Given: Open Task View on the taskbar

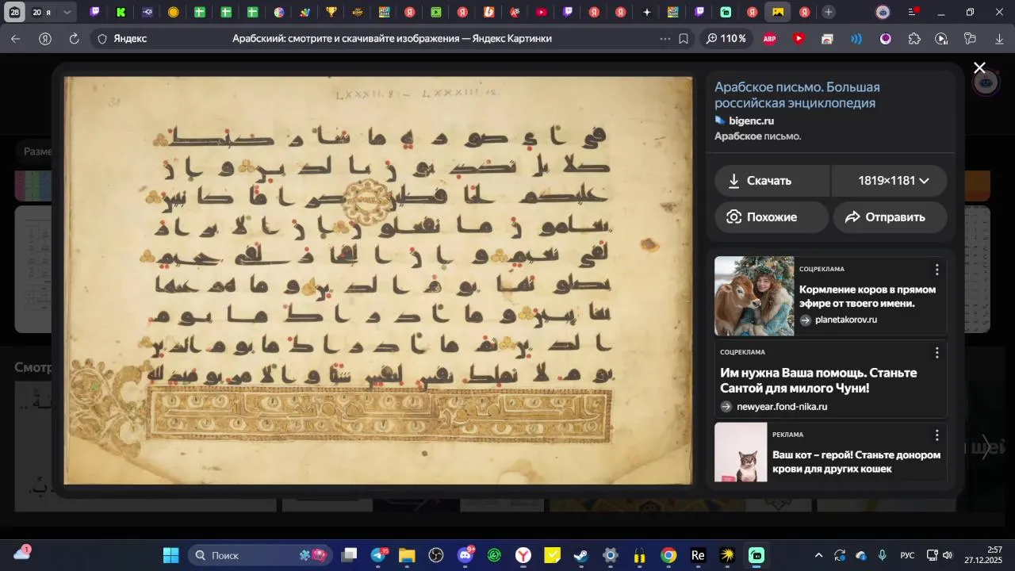Looking at the screenshot, I should (350, 555).
